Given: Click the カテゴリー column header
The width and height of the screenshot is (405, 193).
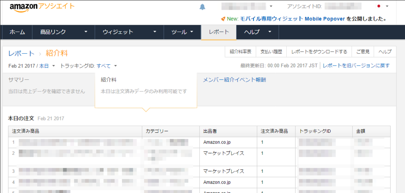Looking at the screenshot, I should (x=171, y=131).
